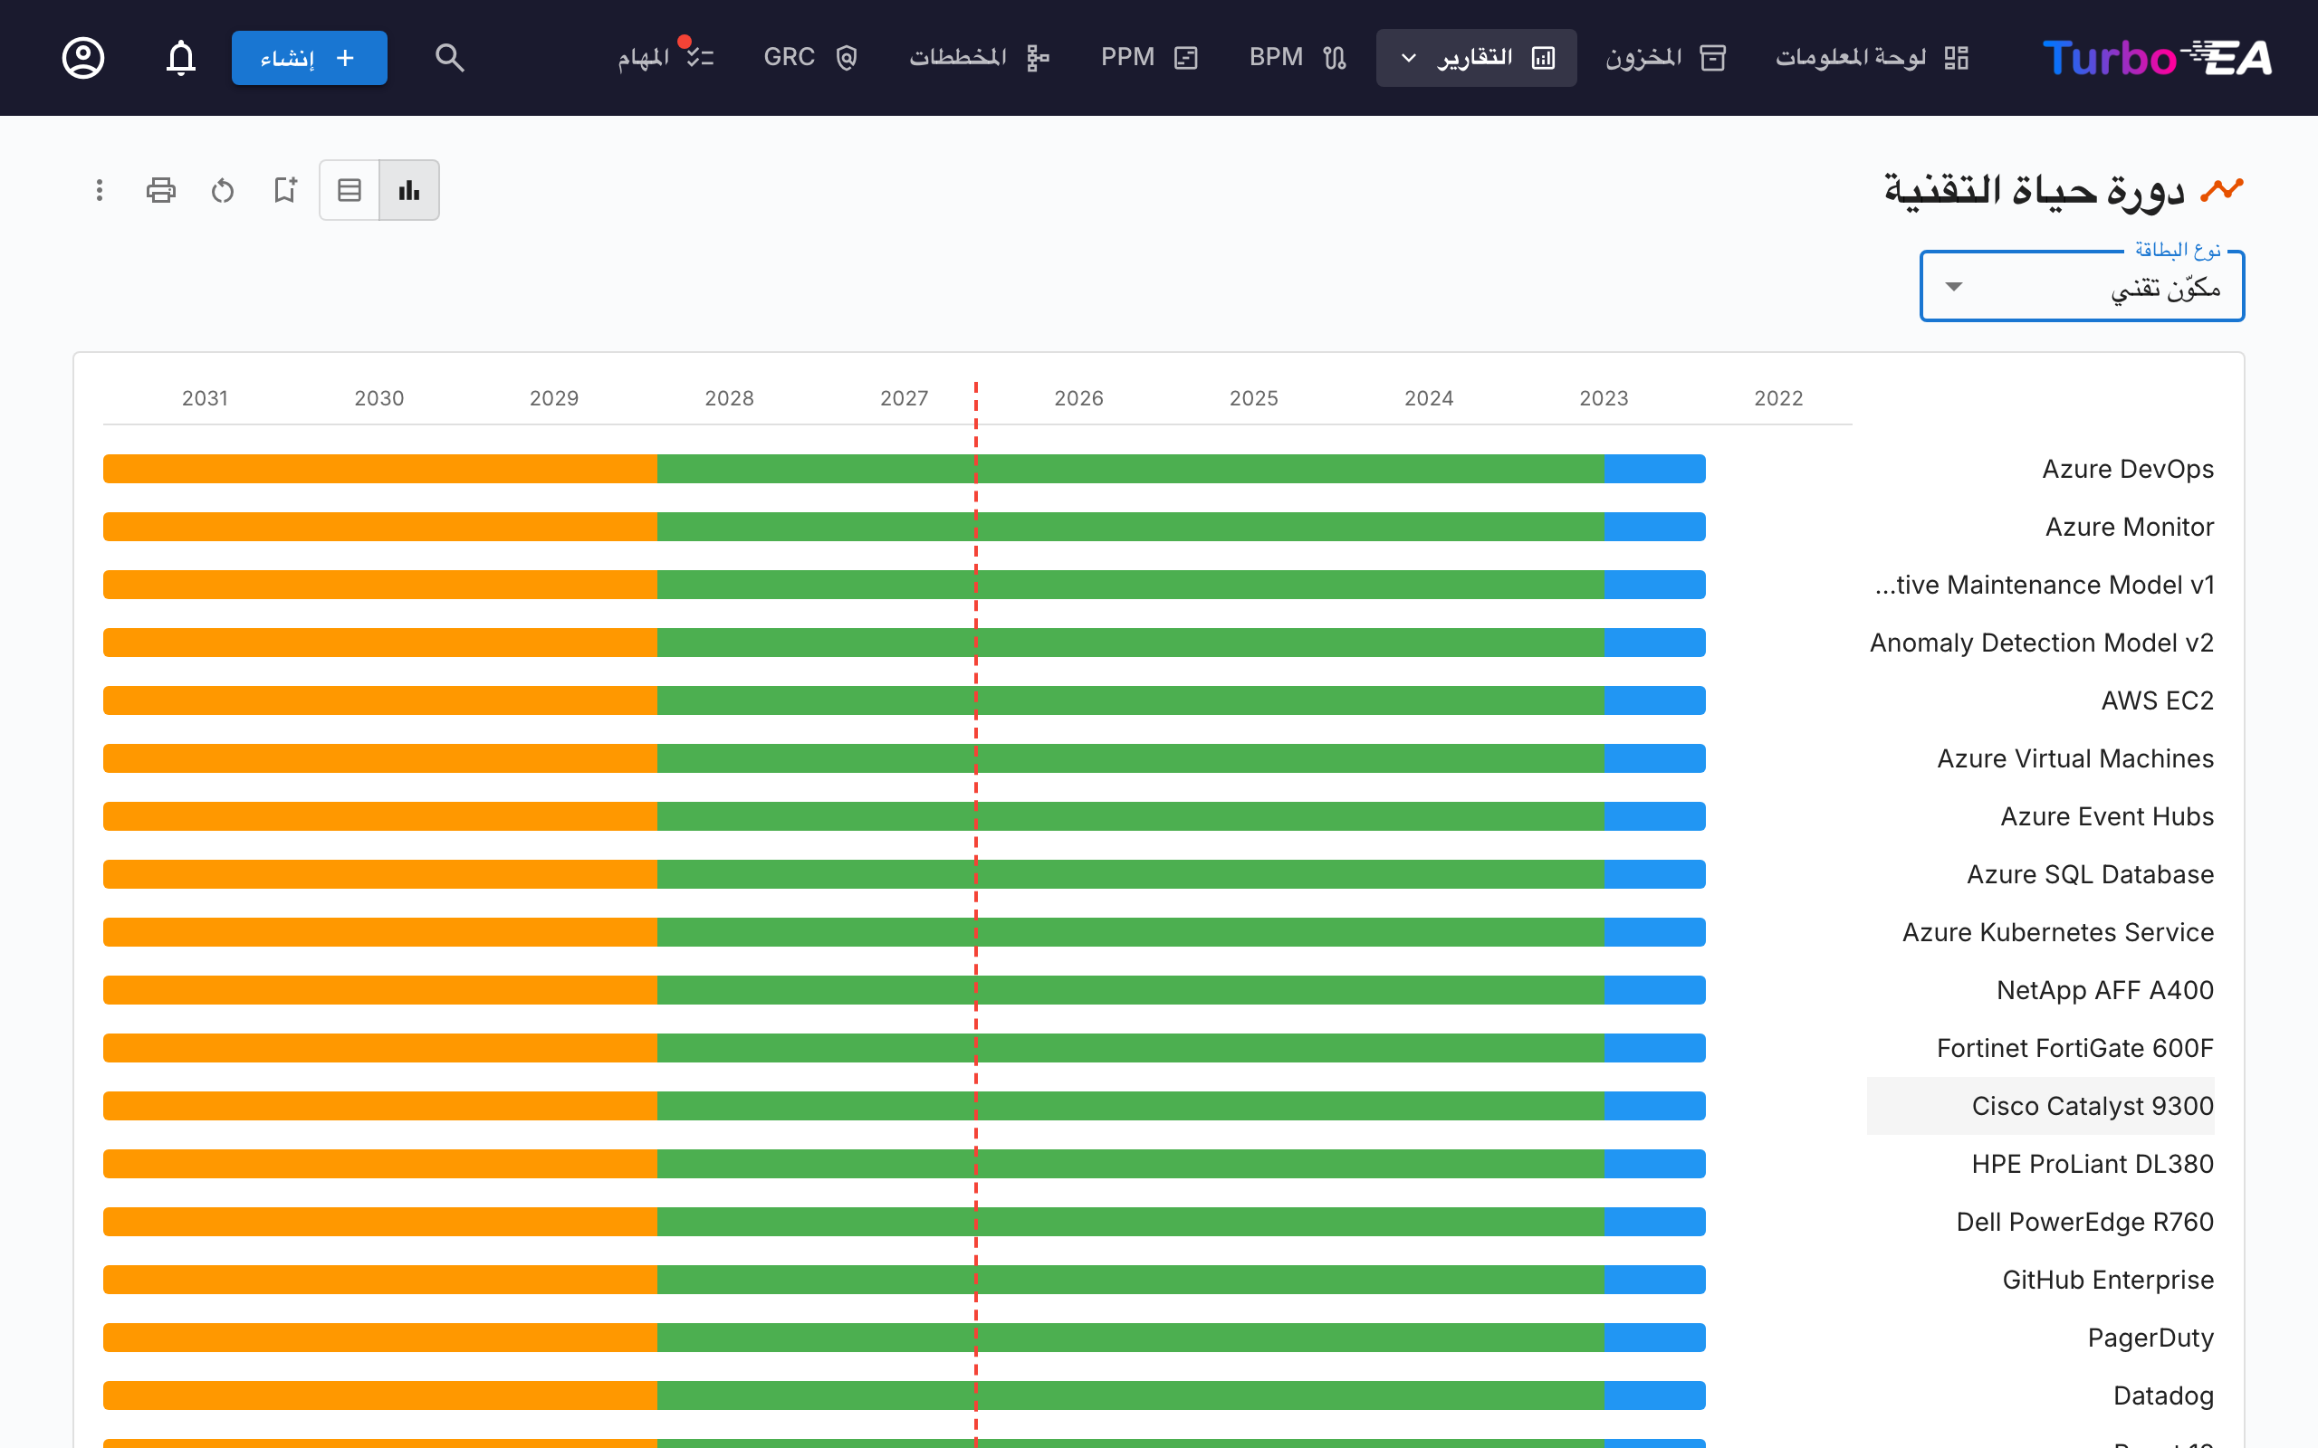Screen dimensions: 2318x1448
Task: Click the Turbo EA logo
Action: click(x=2157, y=57)
